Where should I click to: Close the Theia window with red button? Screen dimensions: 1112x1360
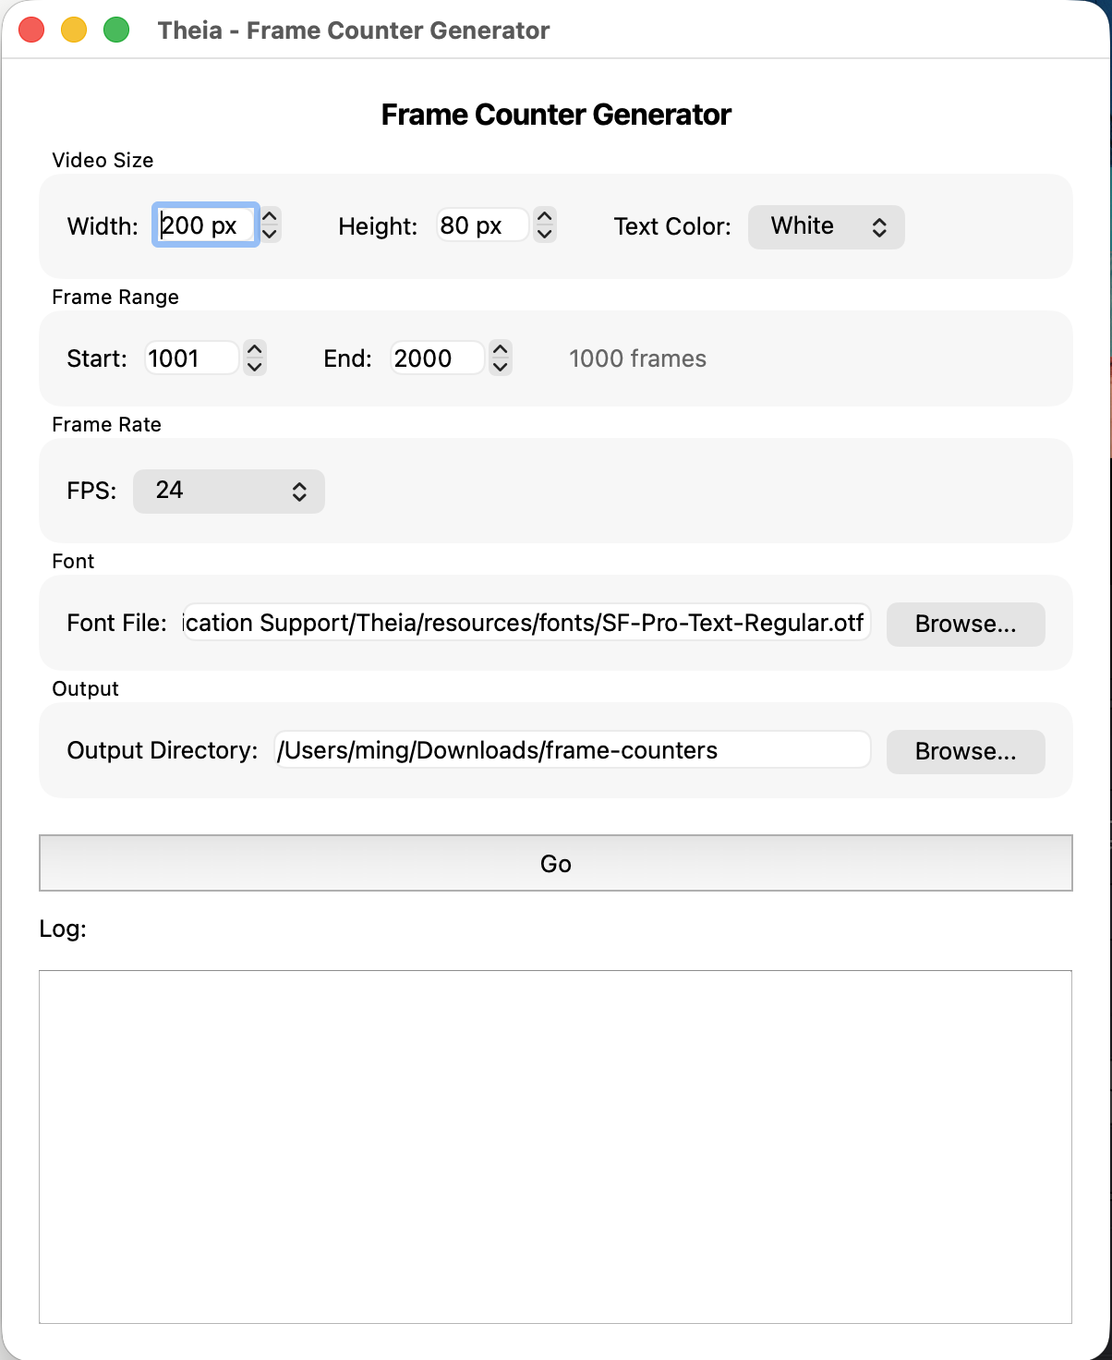coord(31,30)
